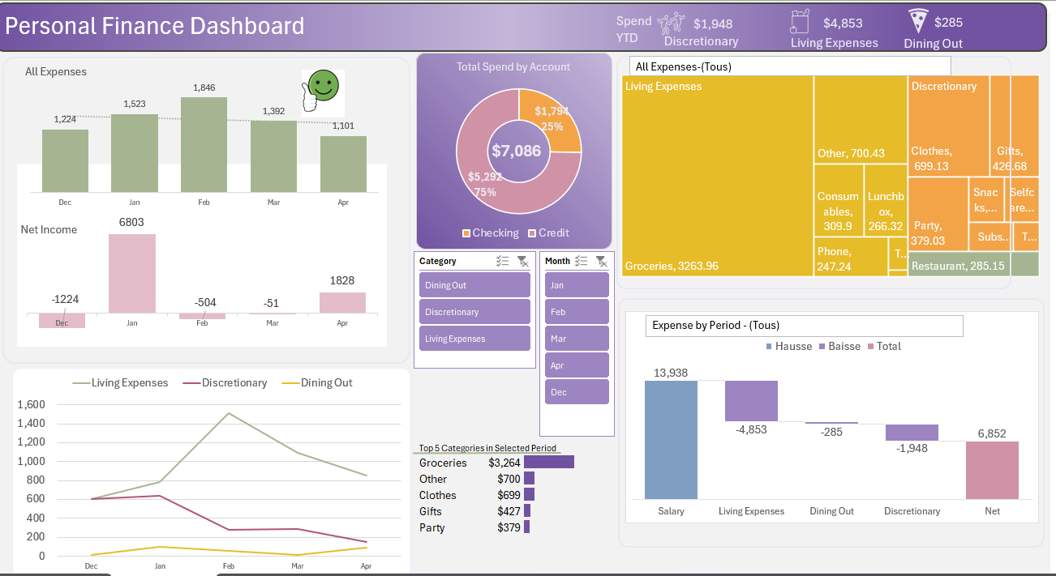Select the All Expenses-(Tous) title box
Viewport: 1056px width, 576px height.
(789, 66)
